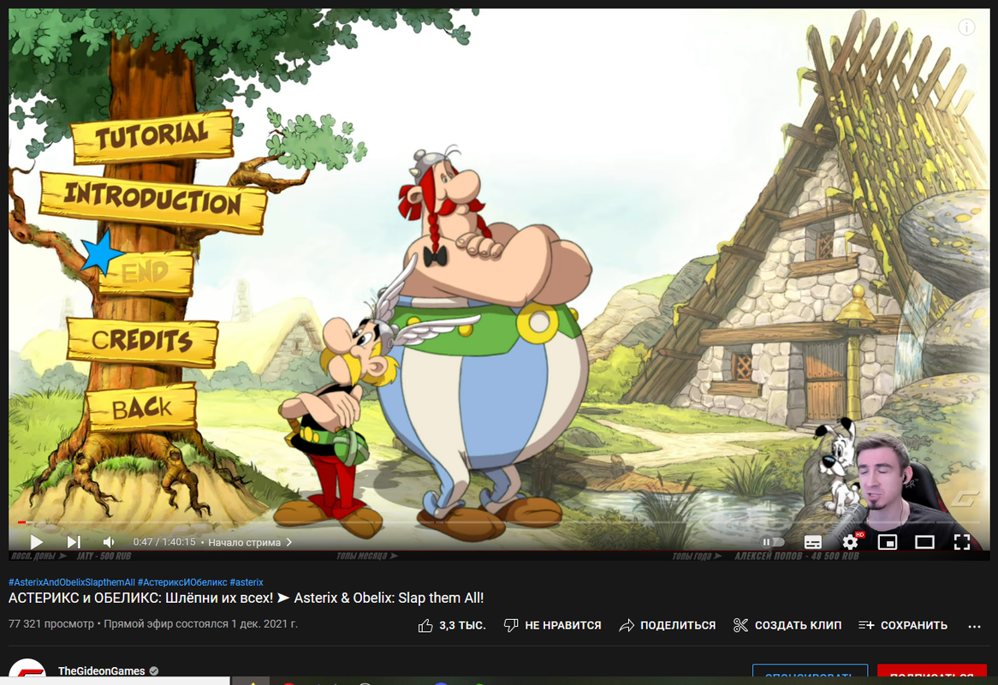Click the 0:47 / 1:40:15 time display
The image size is (998, 685).
tap(164, 542)
